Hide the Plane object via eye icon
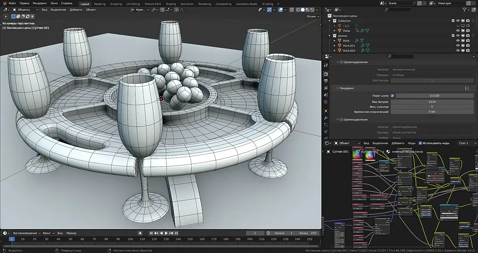 coord(458,31)
